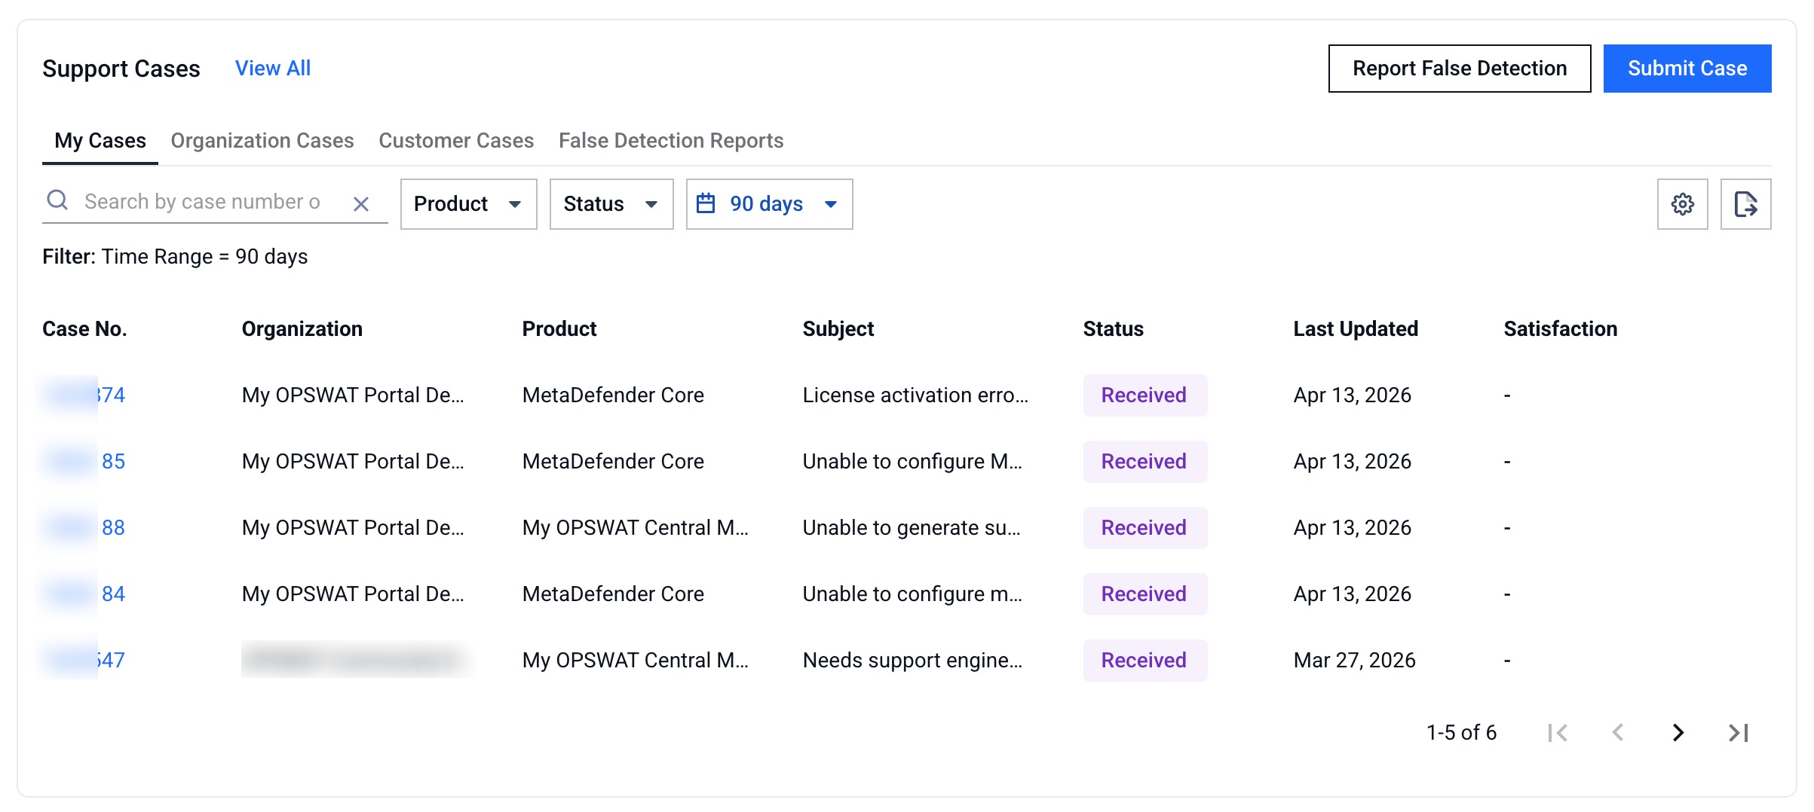Jump to last page of cases
Viewport: 1814px width, 812px height.
click(1738, 732)
